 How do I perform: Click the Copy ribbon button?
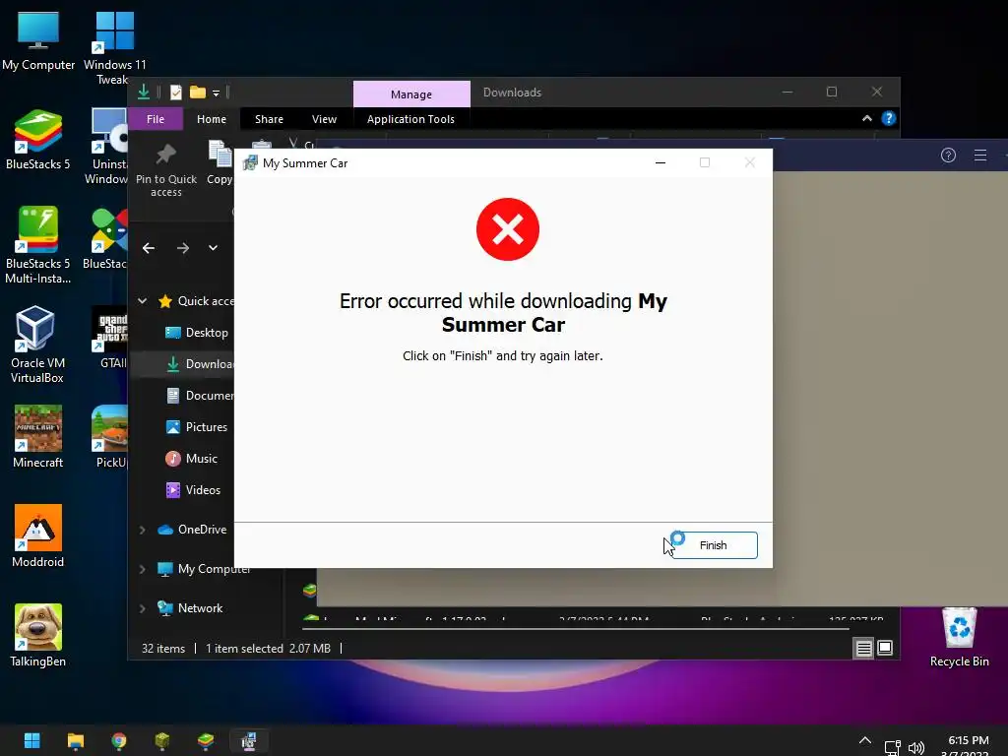pos(220,162)
